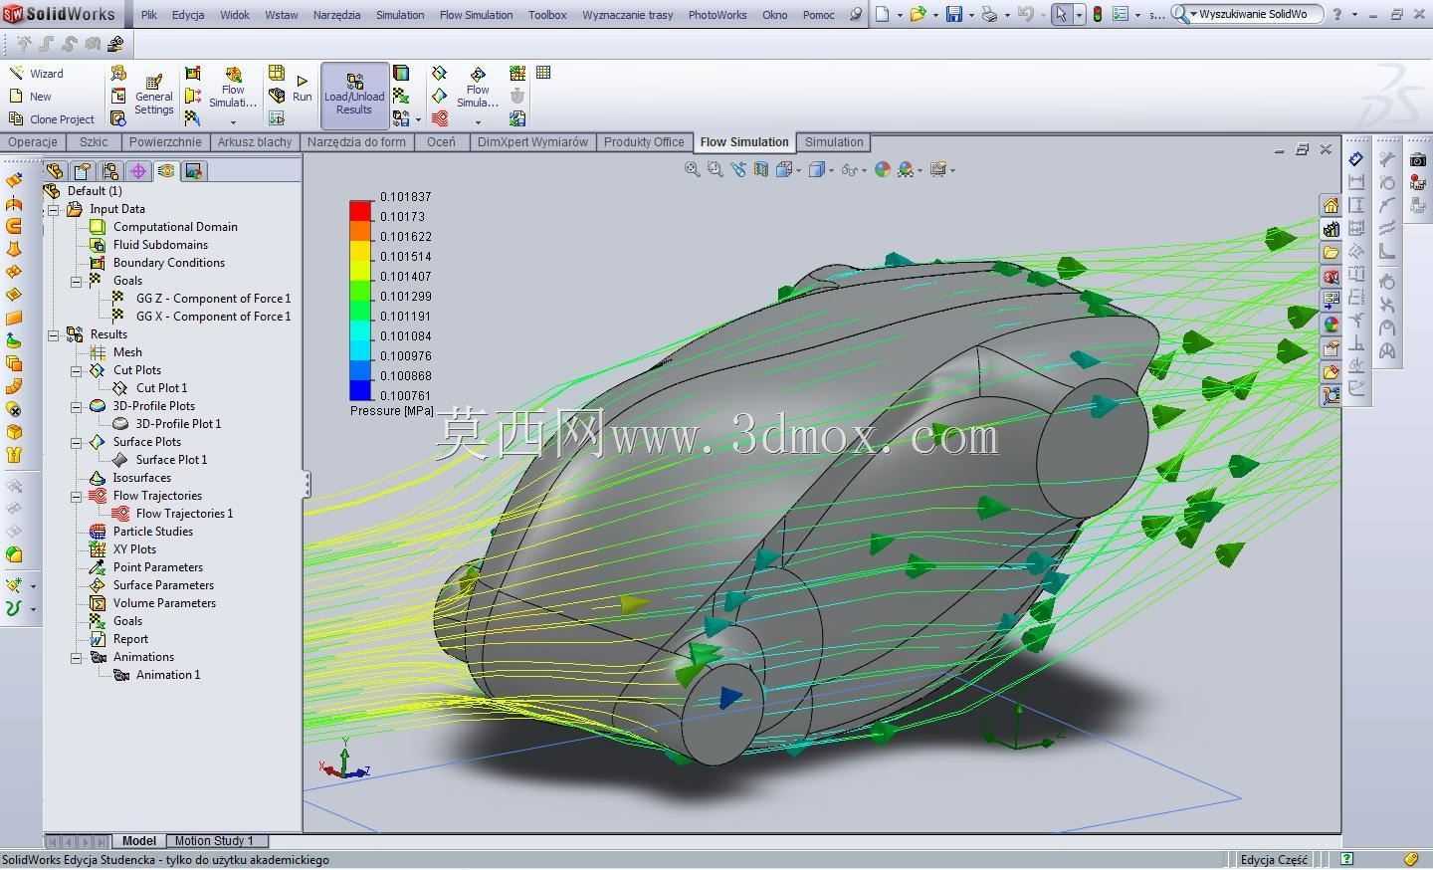Switch to the Szkic tab
The image size is (1433, 870).
point(95,142)
